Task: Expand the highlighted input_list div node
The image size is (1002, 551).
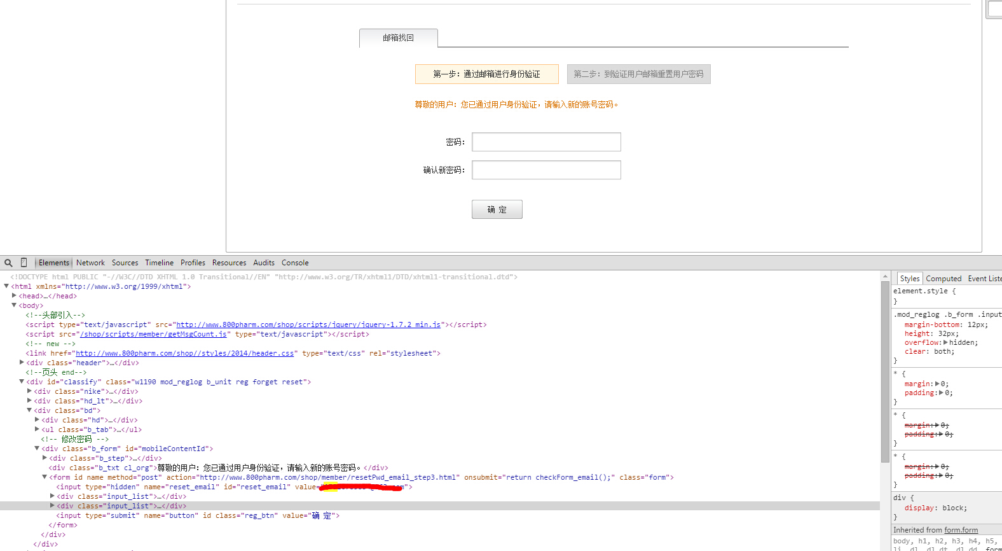Action: [x=52, y=506]
